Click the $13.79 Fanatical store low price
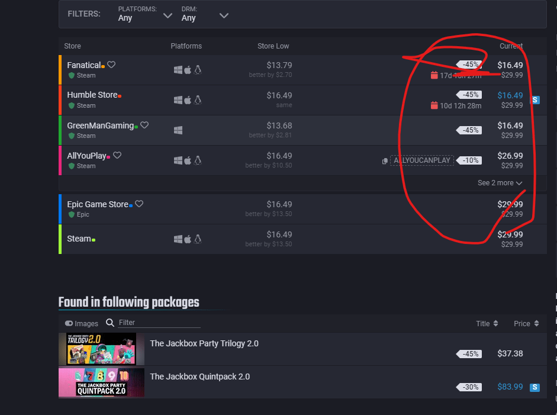The width and height of the screenshot is (557, 415). [279, 65]
